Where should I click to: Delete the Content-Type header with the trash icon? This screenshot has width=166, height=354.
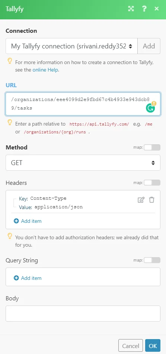pos(151,200)
